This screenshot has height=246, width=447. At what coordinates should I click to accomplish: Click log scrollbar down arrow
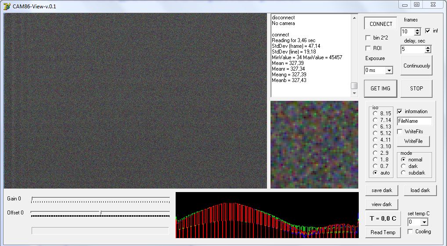pyautogui.click(x=354, y=93)
